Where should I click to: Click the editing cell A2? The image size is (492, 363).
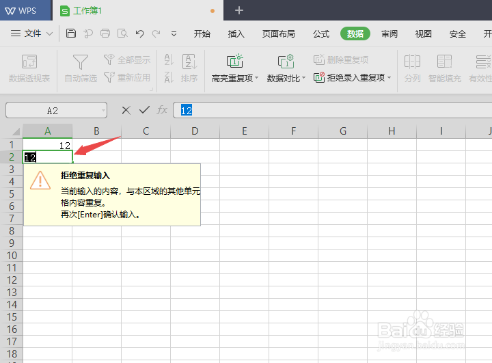pyautogui.click(x=48, y=157)
